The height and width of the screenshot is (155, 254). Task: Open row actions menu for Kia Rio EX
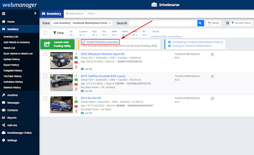[x=213, y=99]
